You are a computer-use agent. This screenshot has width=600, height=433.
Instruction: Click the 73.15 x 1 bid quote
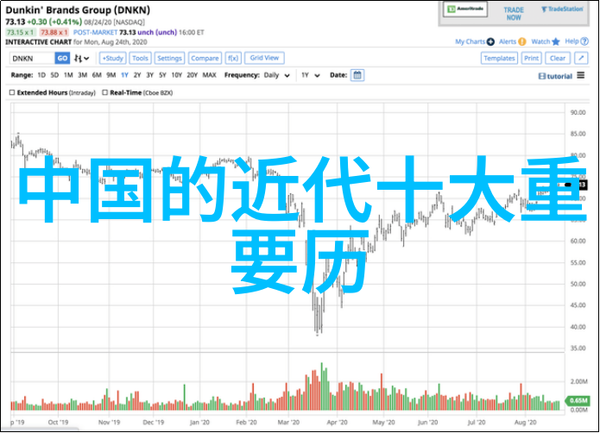20,33
